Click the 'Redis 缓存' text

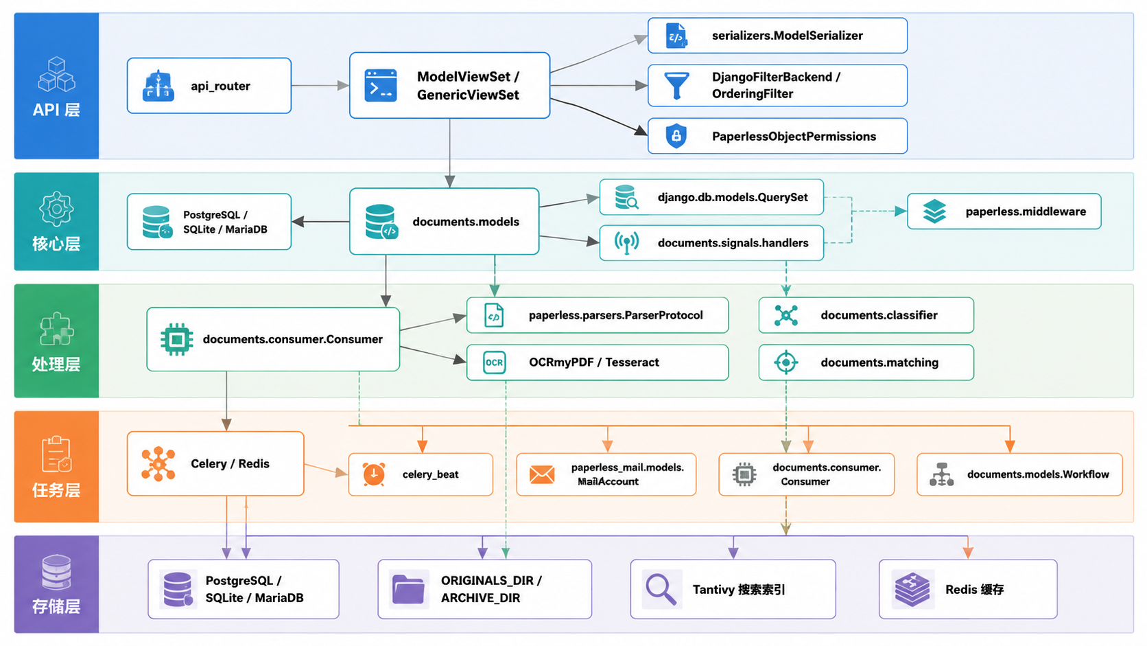(974, 590)
